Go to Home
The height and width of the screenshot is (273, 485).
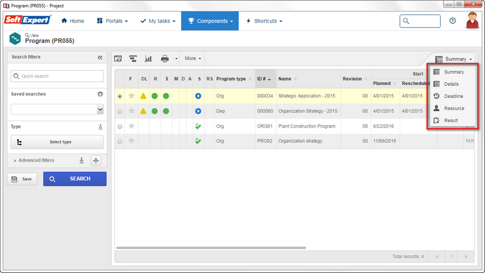(x=73, y=21)
